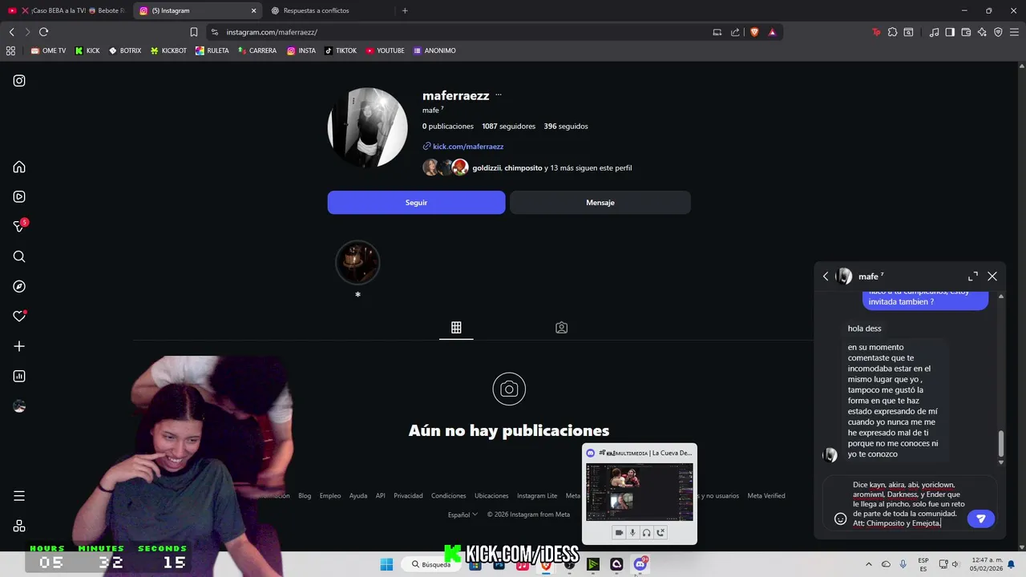
Task: Open the ANONIMO bookmark
Action: pos(434,50)
